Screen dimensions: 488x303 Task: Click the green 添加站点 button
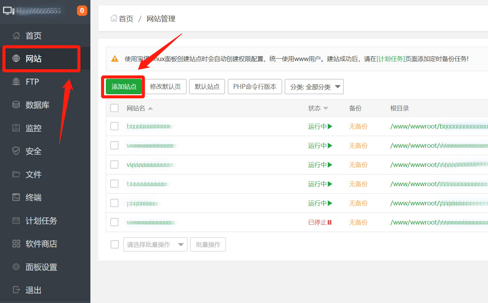[x=123, y=86]
